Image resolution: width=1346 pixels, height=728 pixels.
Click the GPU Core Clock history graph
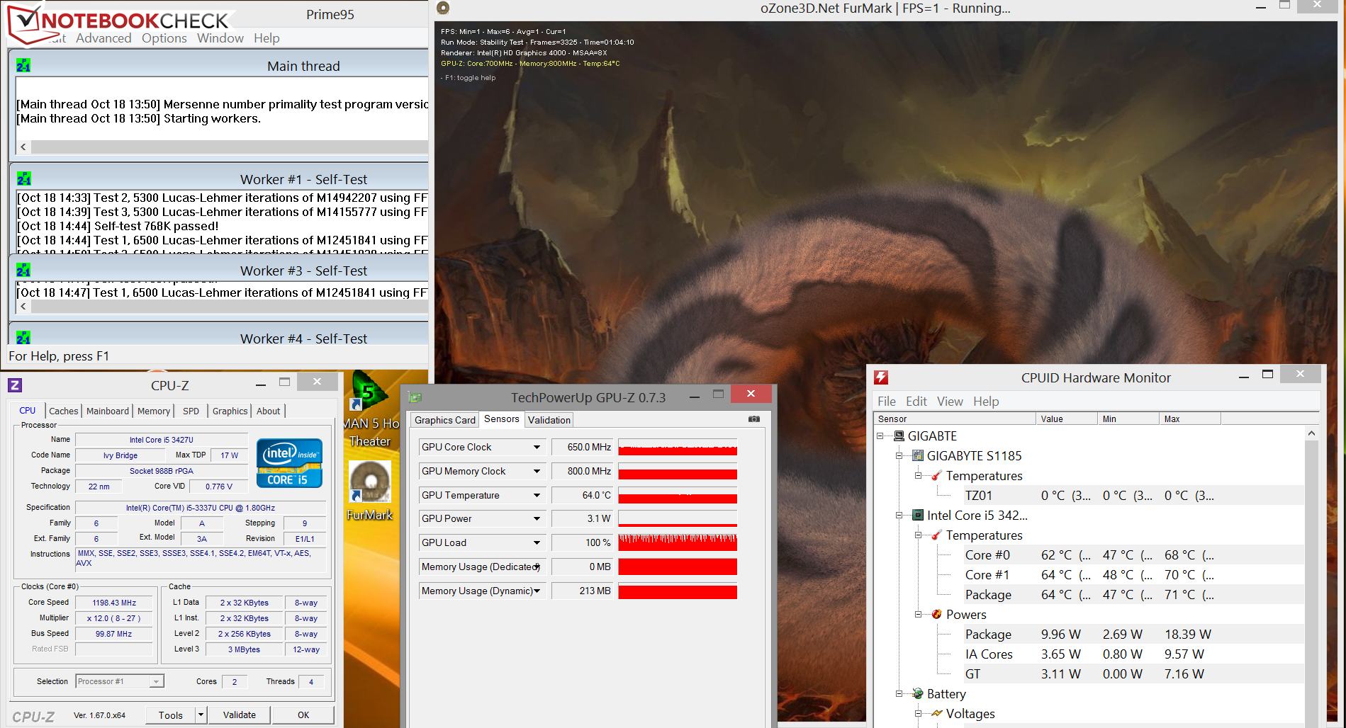[x=678, y=447]
